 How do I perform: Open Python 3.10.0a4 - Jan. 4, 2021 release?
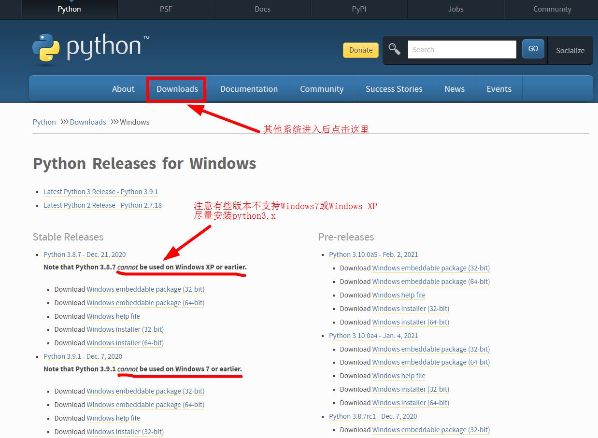click(373, 336)
